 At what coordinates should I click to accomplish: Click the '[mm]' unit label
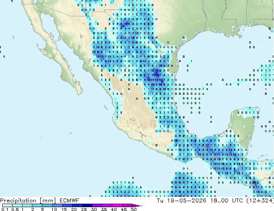(48, 201)
